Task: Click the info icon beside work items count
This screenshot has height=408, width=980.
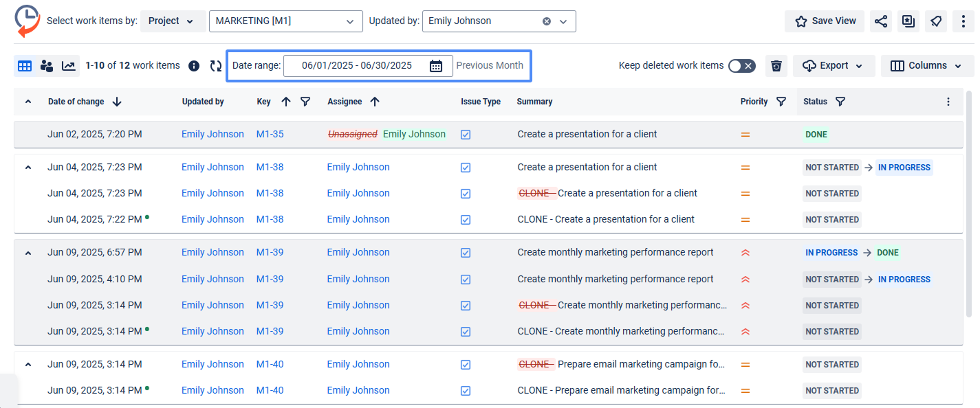Action: tap(194, 66)
